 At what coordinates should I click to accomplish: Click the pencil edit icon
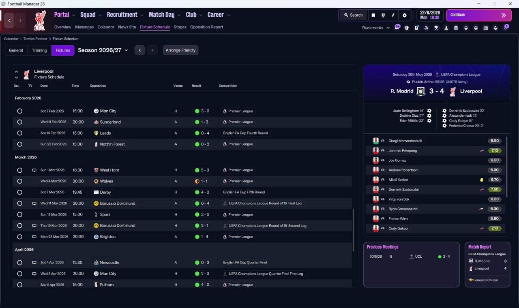coord(393,15)
